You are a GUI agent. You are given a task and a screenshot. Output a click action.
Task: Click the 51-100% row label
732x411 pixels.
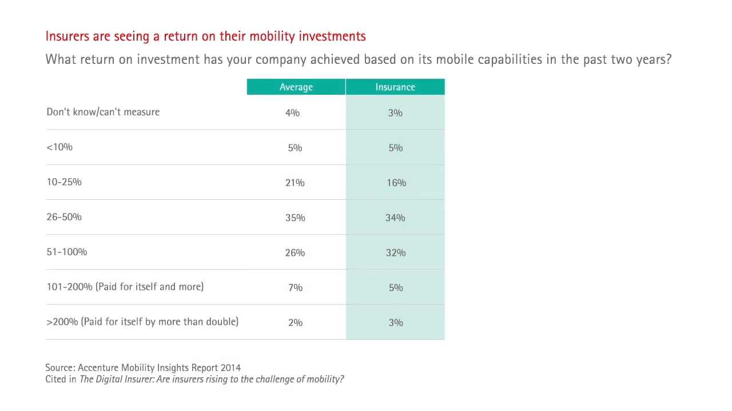tap(66, 252)
